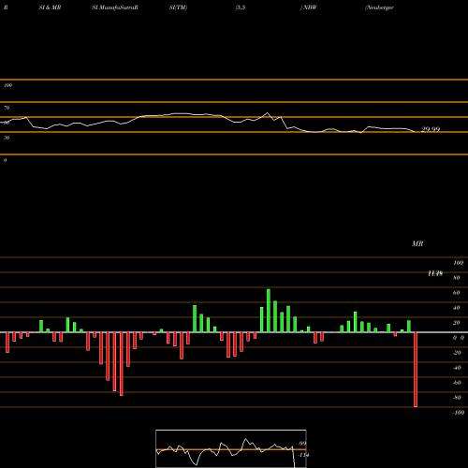Click the histogram axis label "60"
The width and height of the screenshot is (468, 468).
tap(457, 293)
